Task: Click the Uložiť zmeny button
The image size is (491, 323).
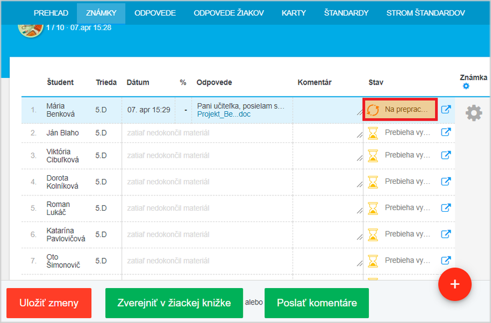Action: tap(49, 303)
